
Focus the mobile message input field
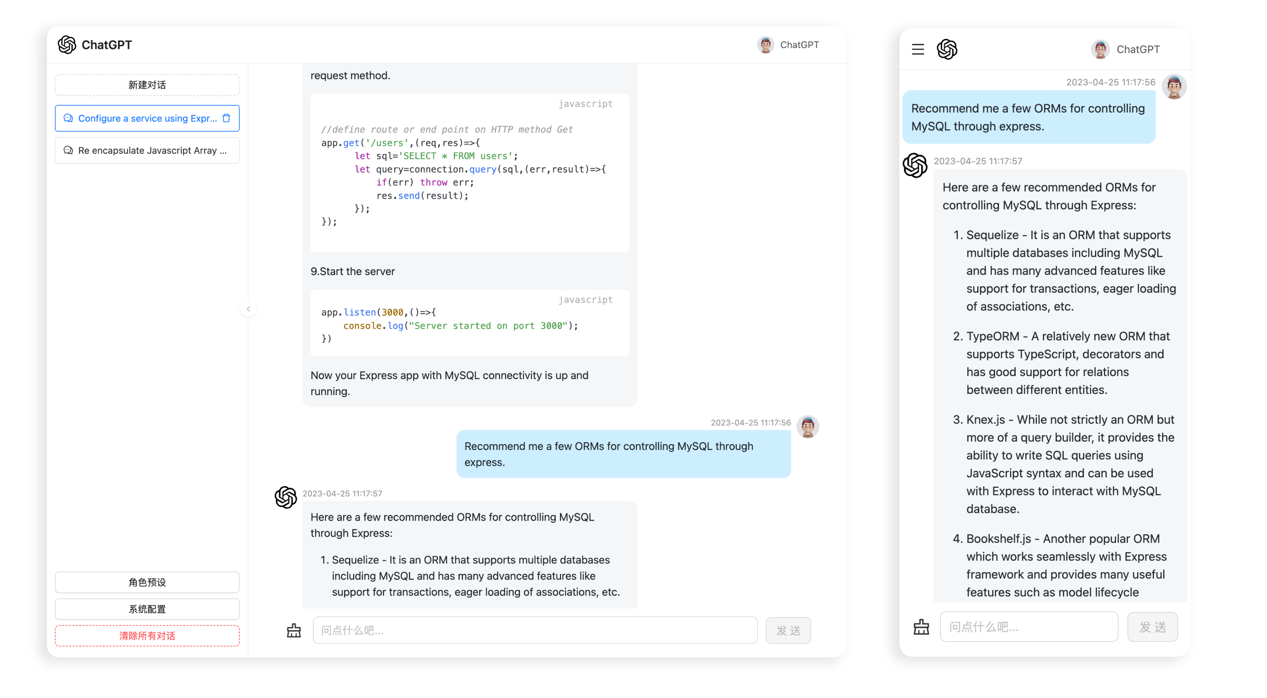coord(1029,627)
